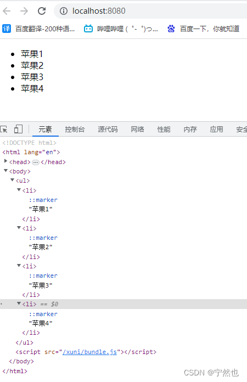Viewport: 247px width, 382px height.
Task: Select the text node "苹果1" in DOM tree
Action: (x=41, y=209)
